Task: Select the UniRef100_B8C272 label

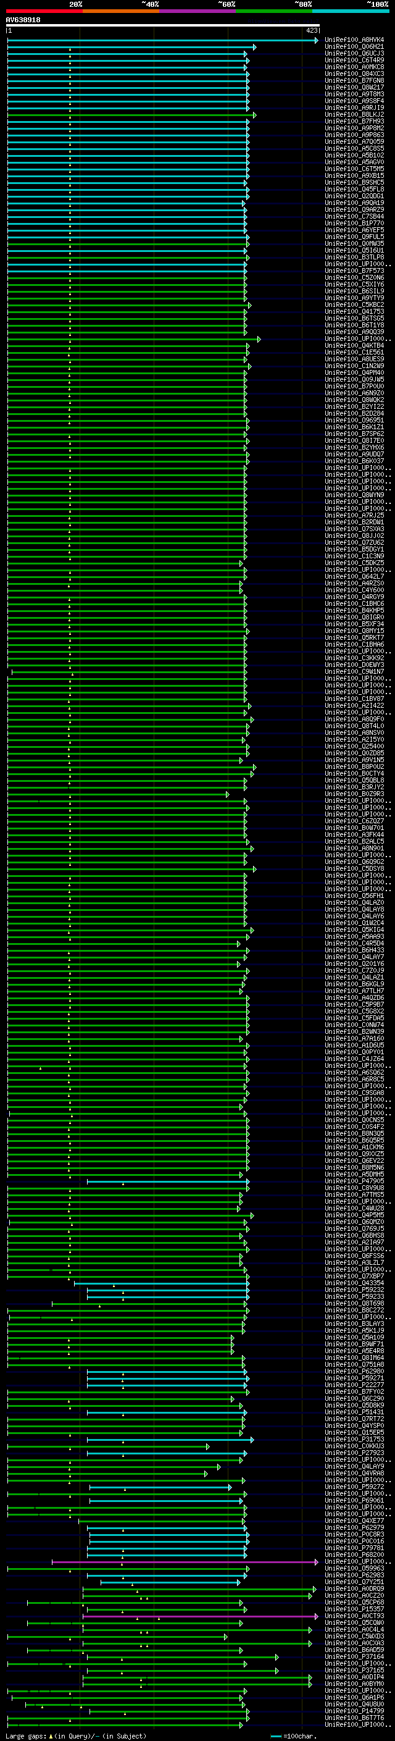Action: [x=354, y=1311]
